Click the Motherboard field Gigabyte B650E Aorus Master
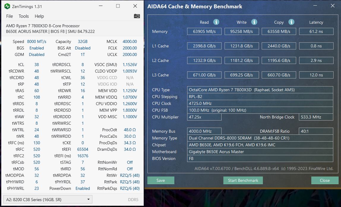The width and height of the screenshot is (341, 207). point(260,152)
